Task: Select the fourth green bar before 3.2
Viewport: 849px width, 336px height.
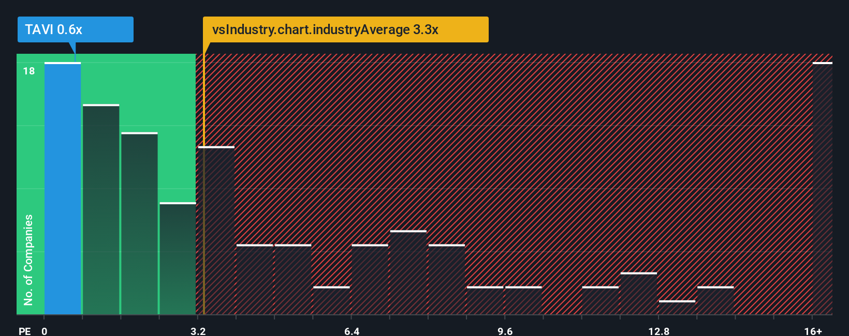Action: click(x=178, y=258)
